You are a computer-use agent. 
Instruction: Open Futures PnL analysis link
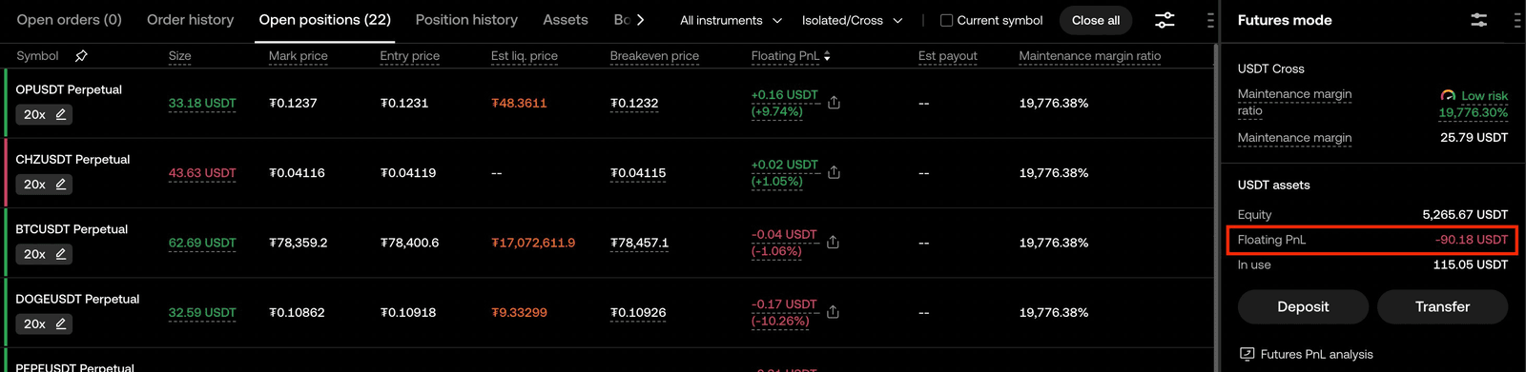point(1316,354)
